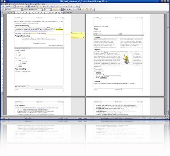The image size is (170, 156).
Task: Tick the form's Check box control
Action: pyautogui.click(x=102, y=74)
